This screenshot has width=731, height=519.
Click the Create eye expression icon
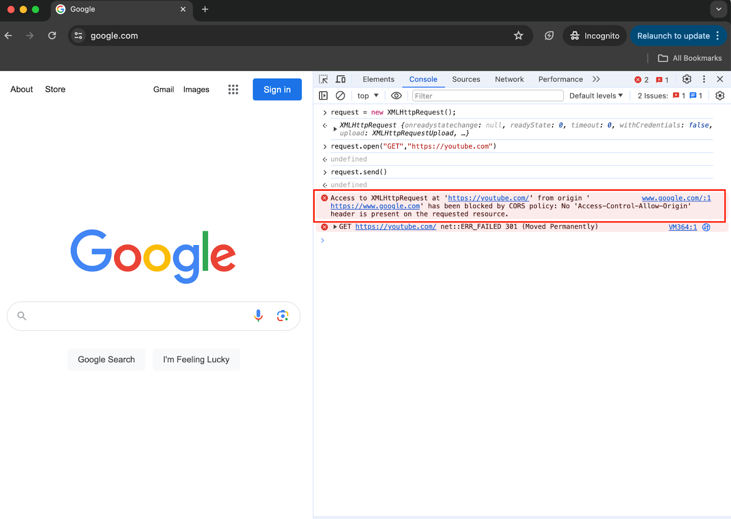pyautogui.click(x=396, y=96)
